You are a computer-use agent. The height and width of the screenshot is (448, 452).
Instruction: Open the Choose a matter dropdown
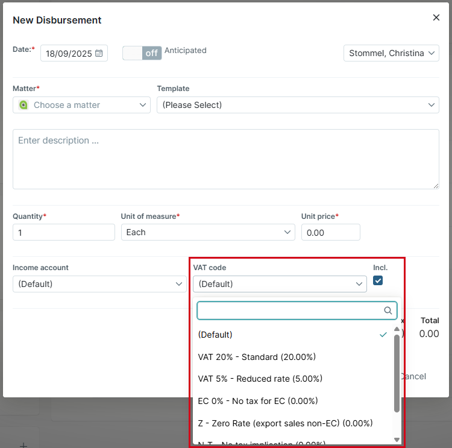coord(81,105)
